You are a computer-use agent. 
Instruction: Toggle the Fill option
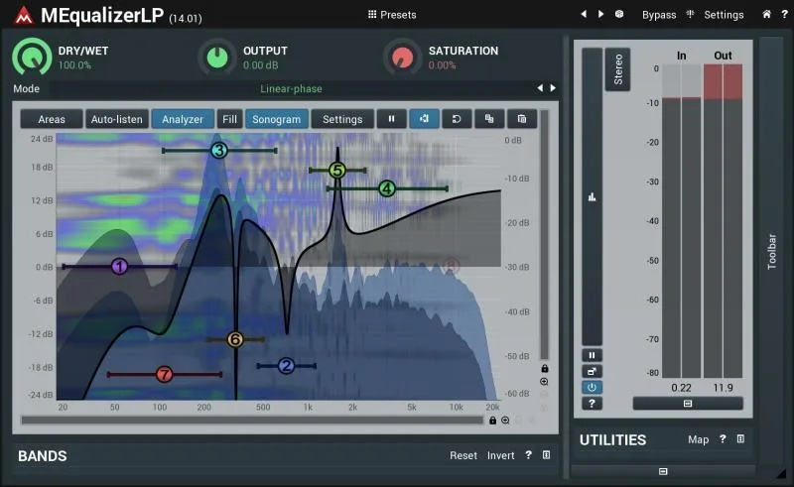click(x=230, y=119)
